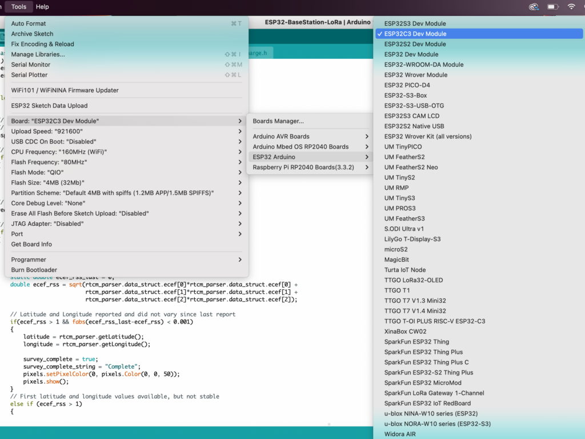Select ESP32-S3-USB-OTG board

point(479,106)
